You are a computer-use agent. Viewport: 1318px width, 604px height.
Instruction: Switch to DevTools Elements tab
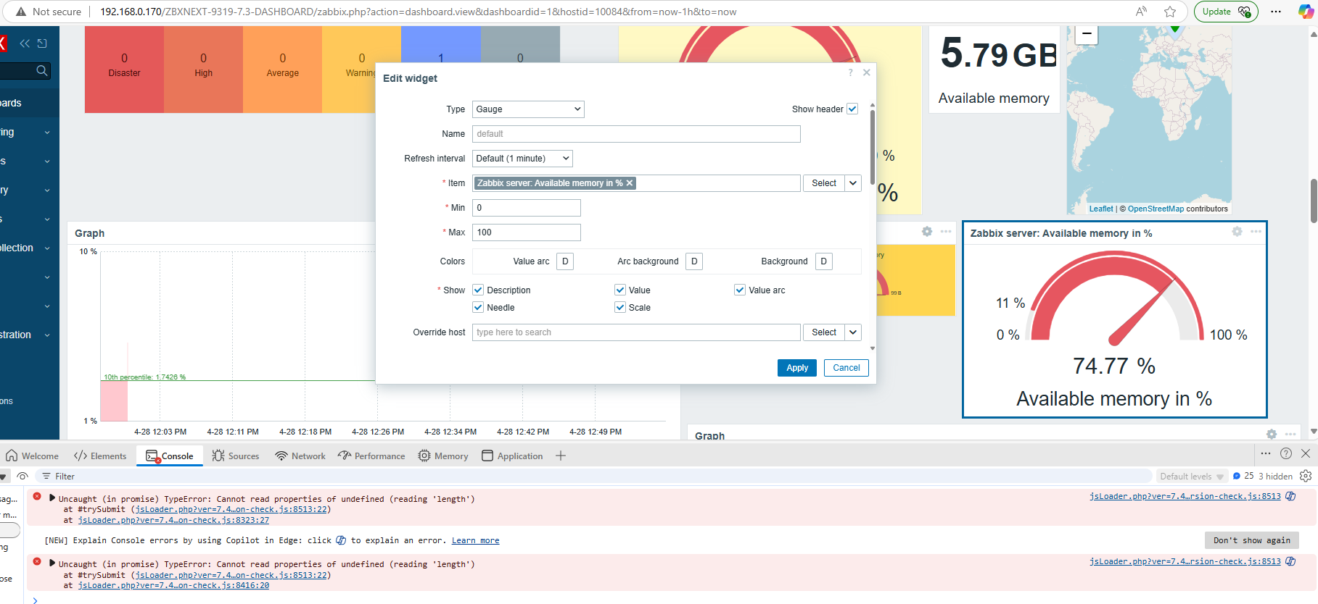click(x=100, y=456)
